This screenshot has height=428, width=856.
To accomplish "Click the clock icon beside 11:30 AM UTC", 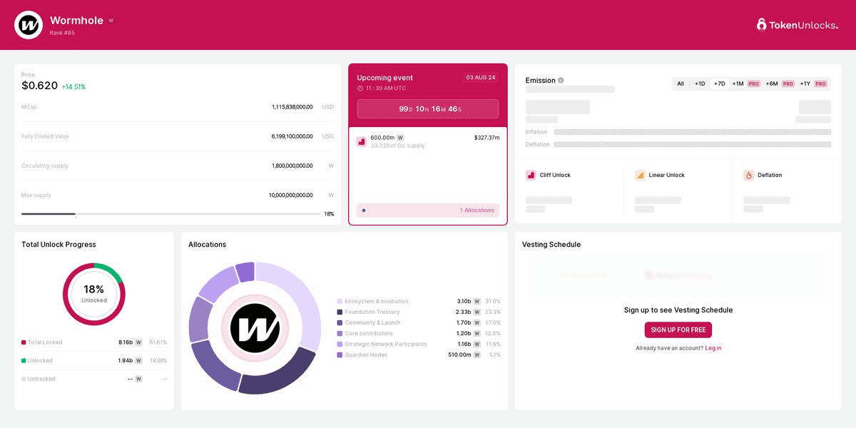I will (360, 88).
